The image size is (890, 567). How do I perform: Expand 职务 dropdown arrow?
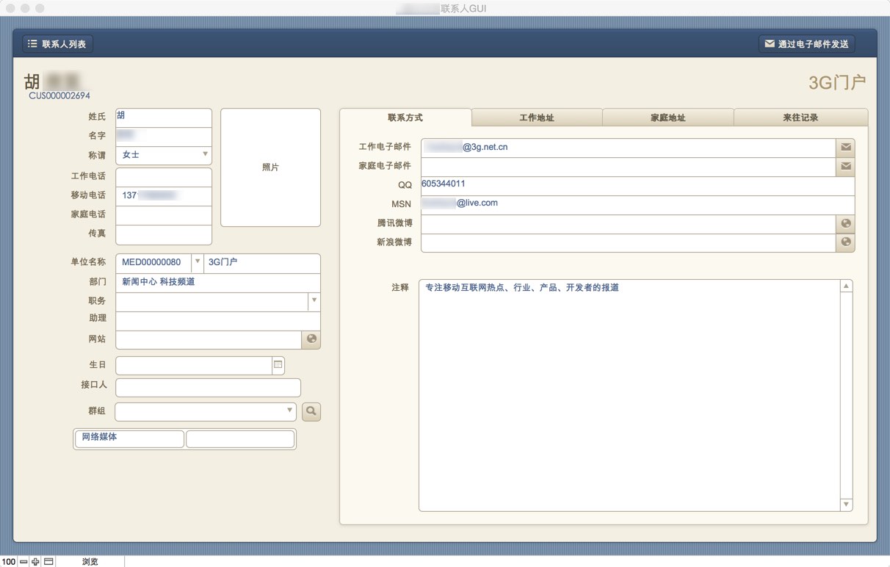pos(314,300)
